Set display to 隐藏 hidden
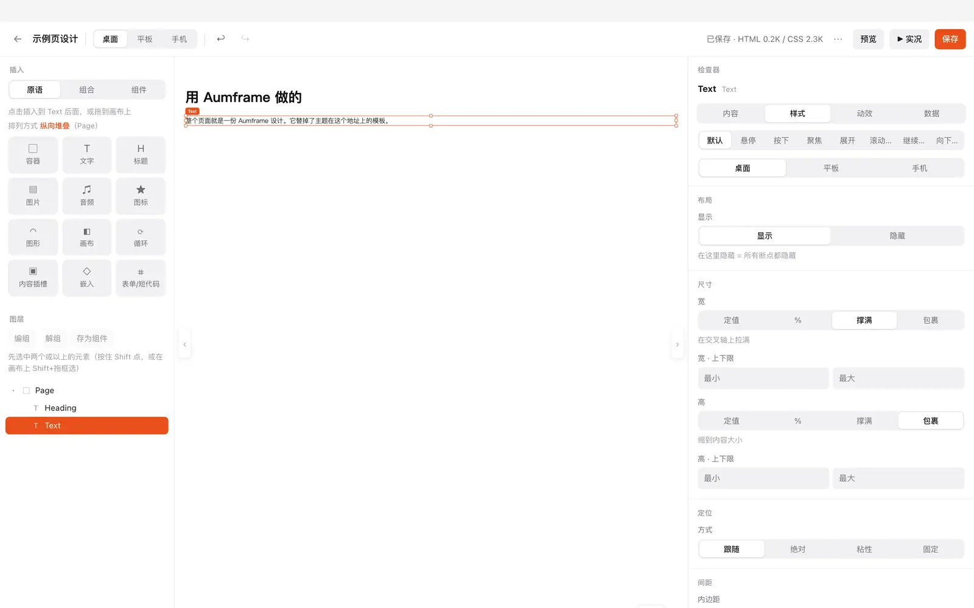The image size is (974, 608). click(897, 236)
